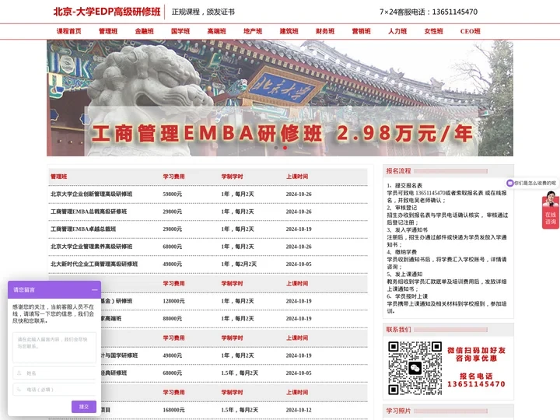Viewport: 560px width, 420px height.
Task: Click the 微信扫码加好友 咨询享优惠 text
Action: (x=476, y=355)
